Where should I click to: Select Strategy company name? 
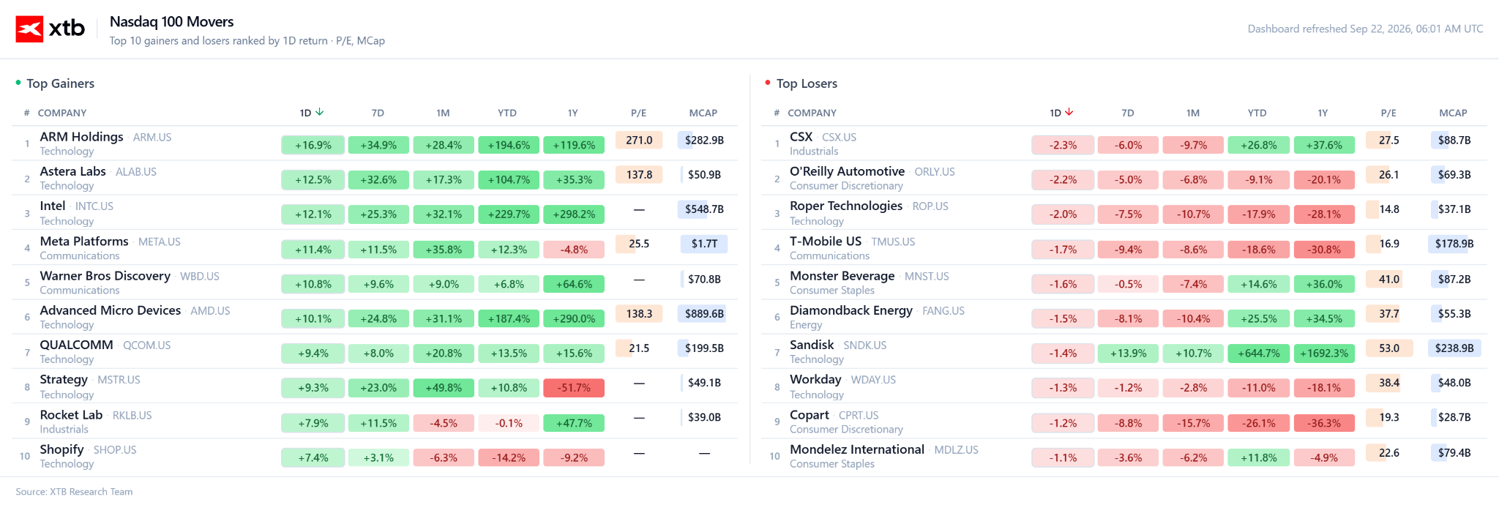pos(64,379)
